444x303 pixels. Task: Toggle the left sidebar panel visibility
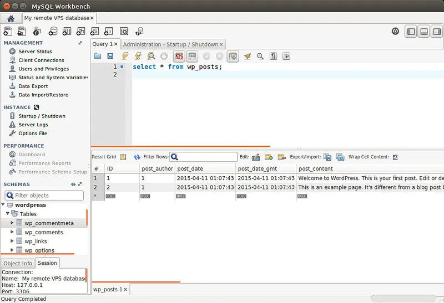[411, 32]
